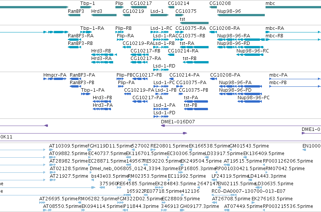Click the tst gene label
Viewport: 321px width, 212px height.
pyautogui.click(x=183, y=19)
